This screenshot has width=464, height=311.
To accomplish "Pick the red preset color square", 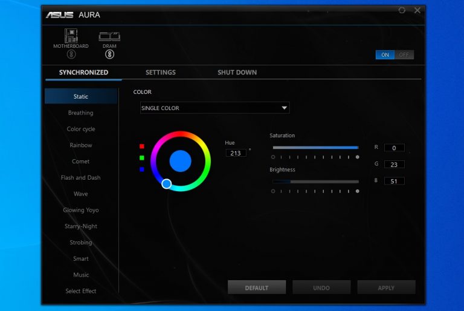I will (x=142, y=146).
